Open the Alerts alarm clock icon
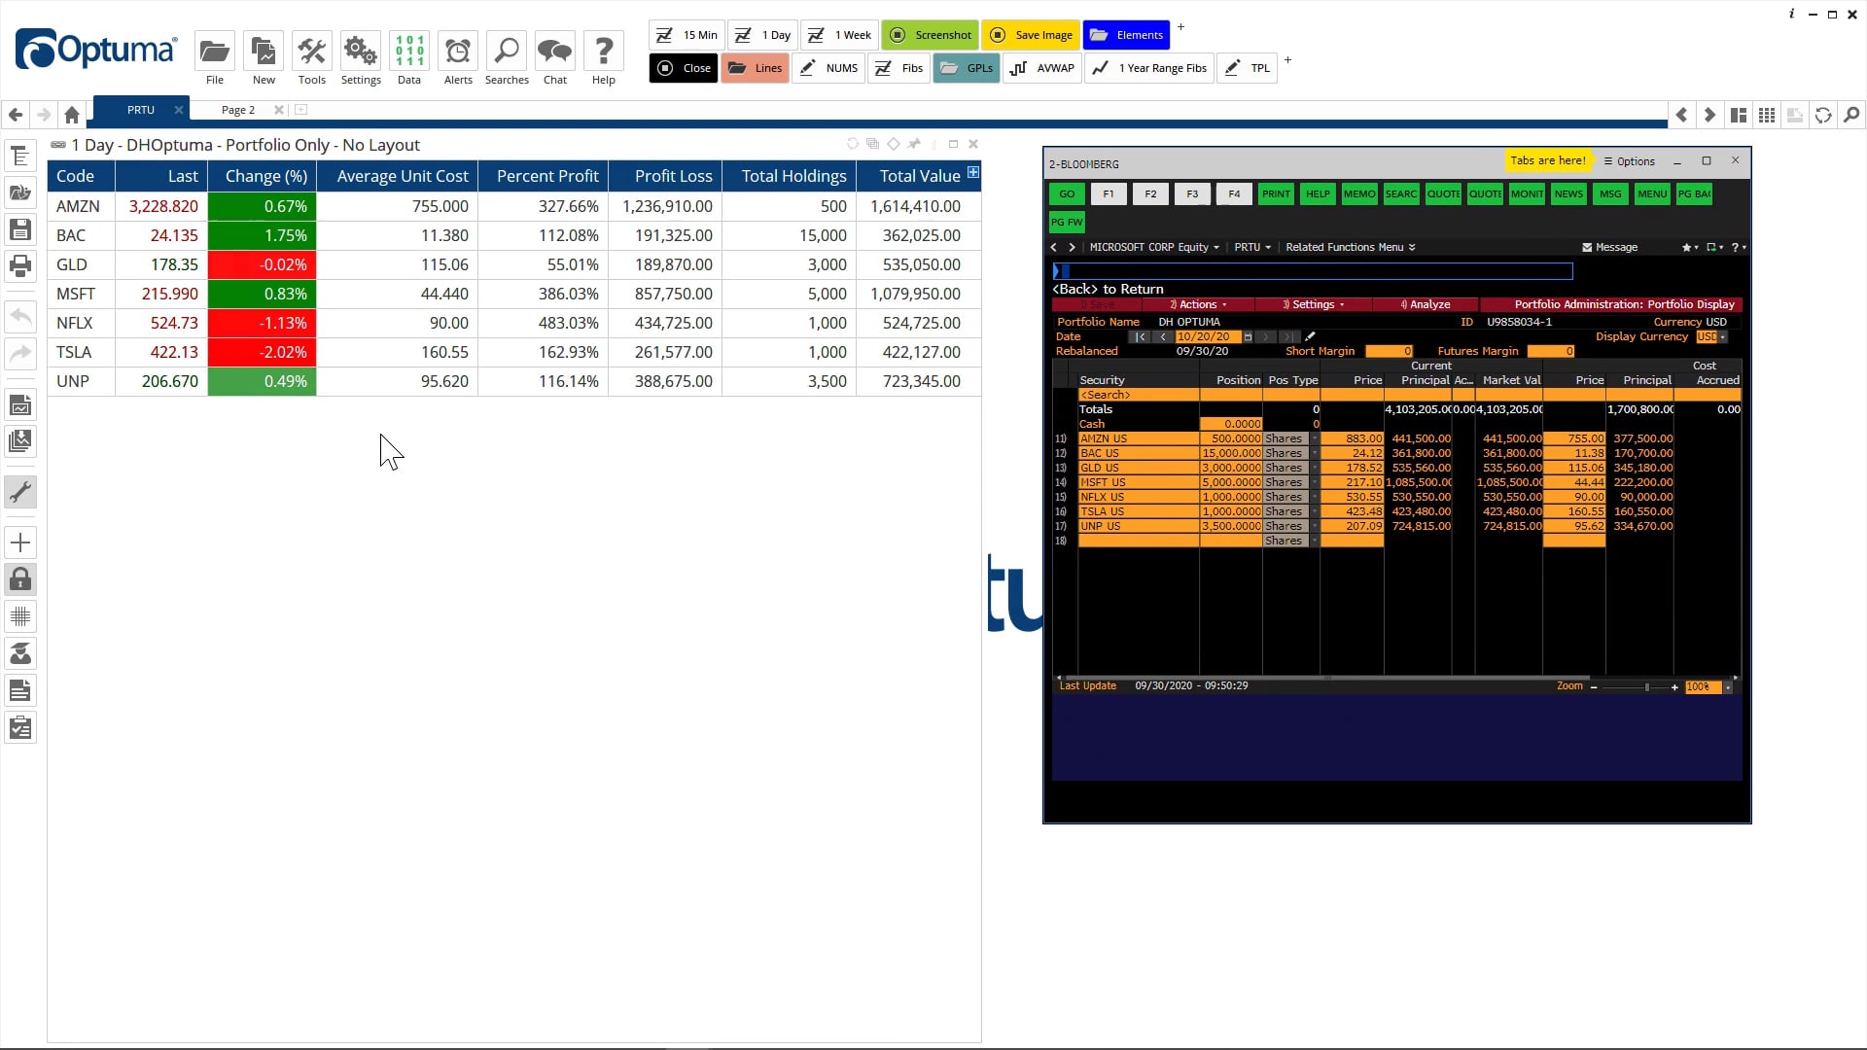 [458, 52]
